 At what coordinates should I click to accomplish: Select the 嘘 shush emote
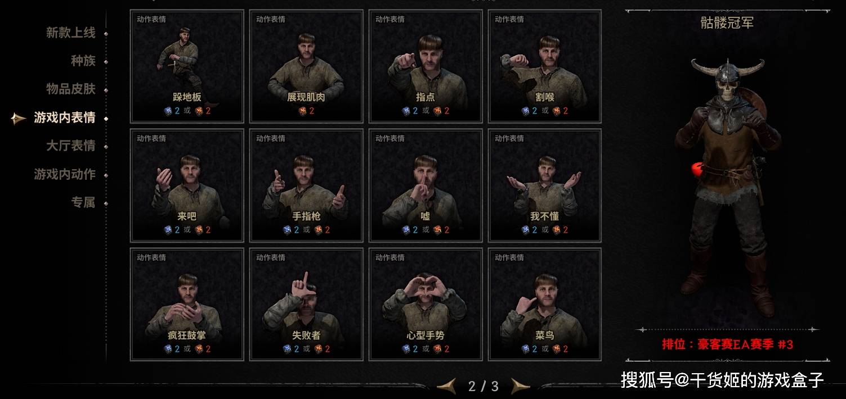[x=426, y=185]
